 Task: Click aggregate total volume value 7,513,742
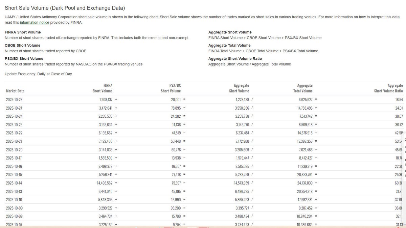tap(306, 117)
